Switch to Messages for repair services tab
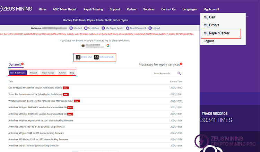This screenshot has width=260, height=152. point(159,65)
